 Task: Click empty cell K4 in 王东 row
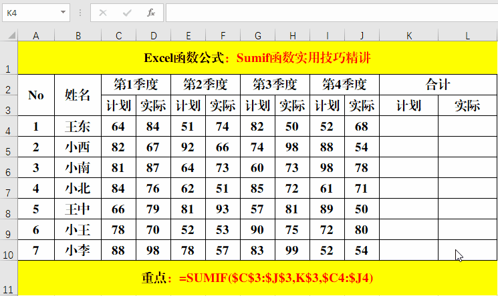(408, 126)
